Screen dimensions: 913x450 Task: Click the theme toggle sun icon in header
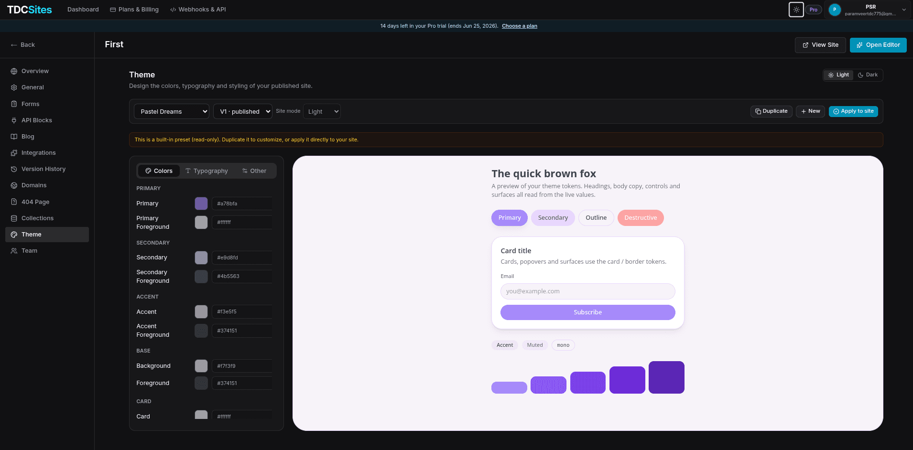point(796,10)
